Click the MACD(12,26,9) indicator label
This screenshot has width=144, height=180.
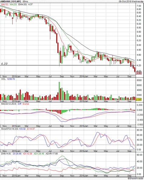click(9, 104)
